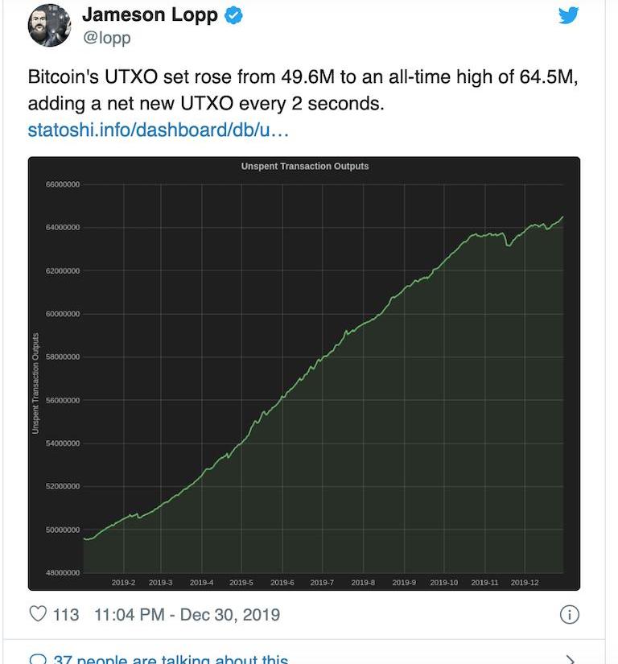Click the Unspent Transaction Outputs chart title
This screenshot has width=618, height=664.
click(x=304, y=166)
